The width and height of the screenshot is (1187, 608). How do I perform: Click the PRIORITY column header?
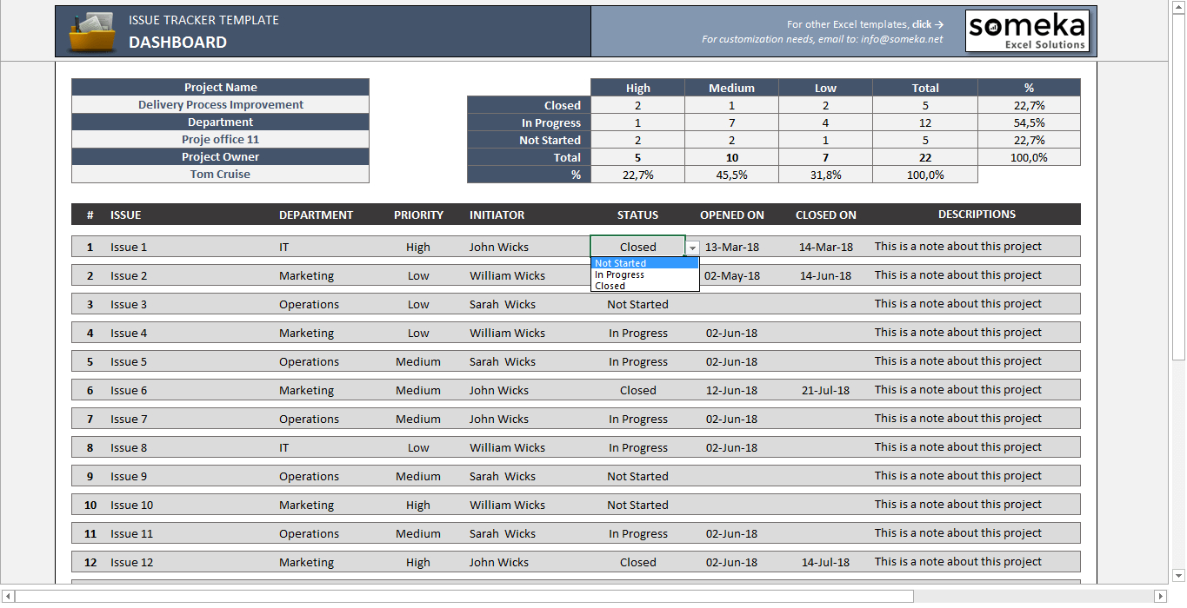pos(418,215)
